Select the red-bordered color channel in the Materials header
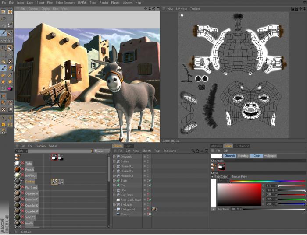The image size is (307, 235). (54, 157)
